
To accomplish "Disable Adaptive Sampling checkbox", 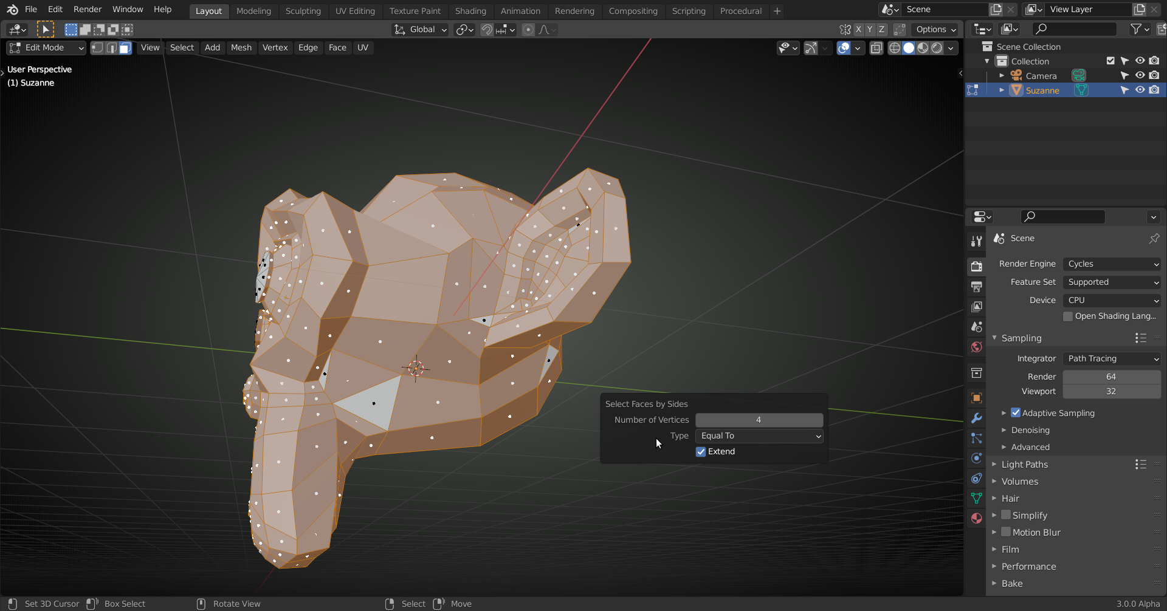I will (1016, 413).
